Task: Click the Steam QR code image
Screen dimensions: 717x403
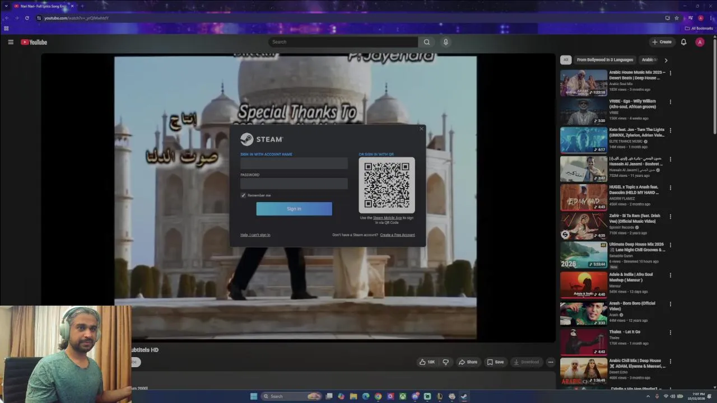Action: click(x=387, y=185)
